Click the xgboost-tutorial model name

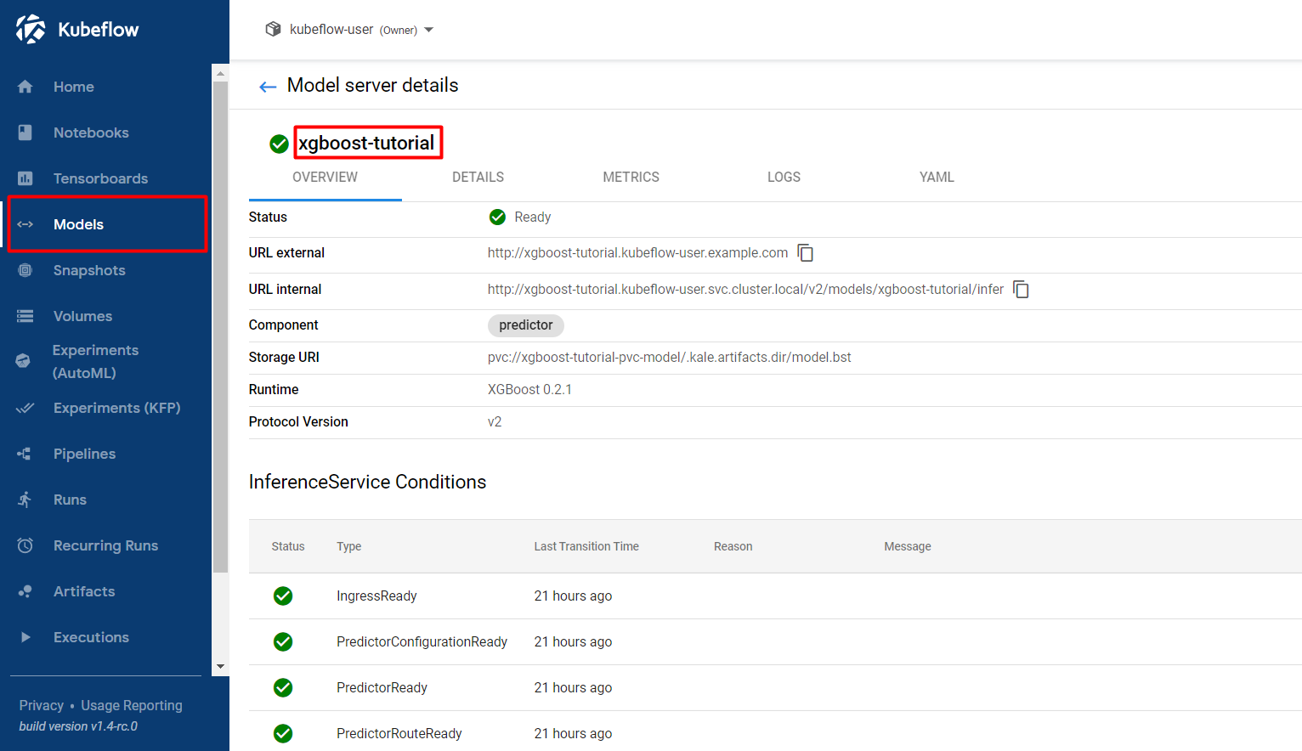[366, 144]
